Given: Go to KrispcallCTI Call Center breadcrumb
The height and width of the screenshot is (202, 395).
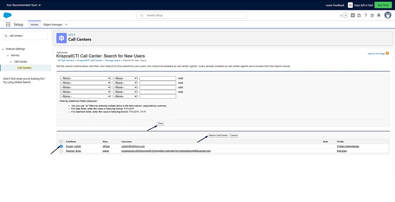Looking at the screenshot, I should tap(90, 60).
